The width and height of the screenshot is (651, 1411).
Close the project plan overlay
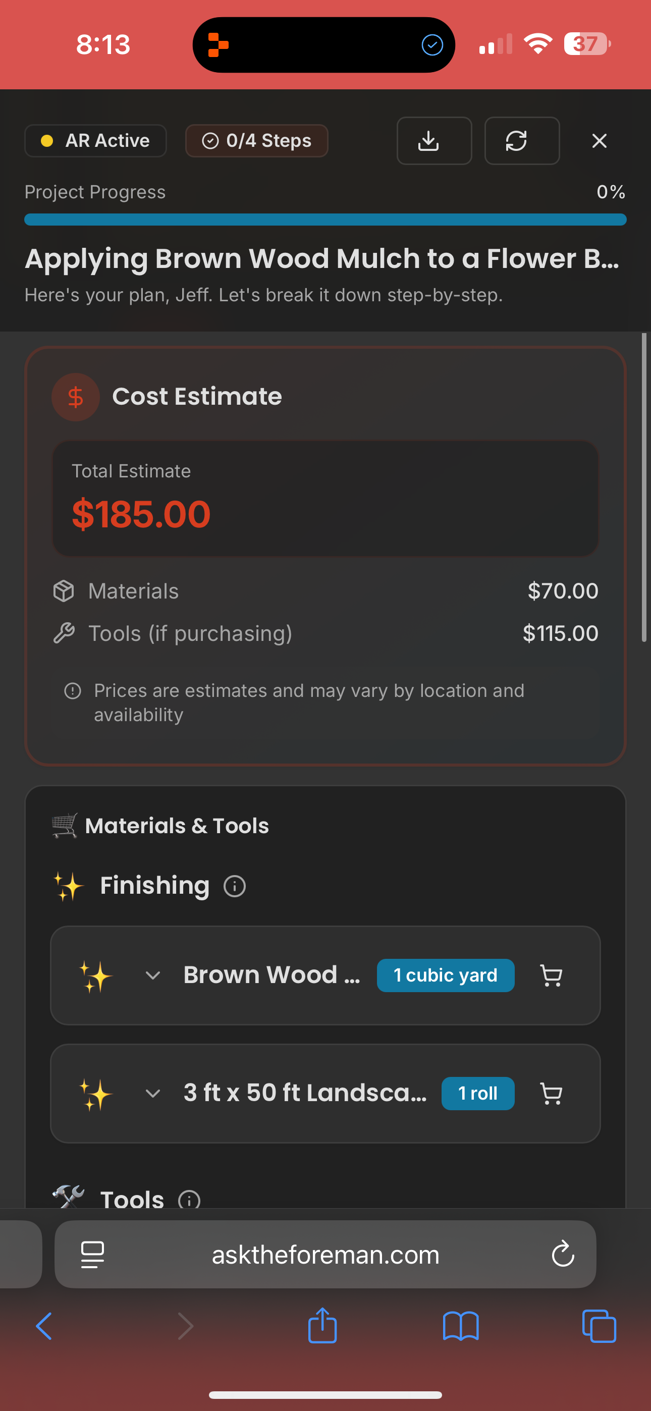click(x=599, y=141)
